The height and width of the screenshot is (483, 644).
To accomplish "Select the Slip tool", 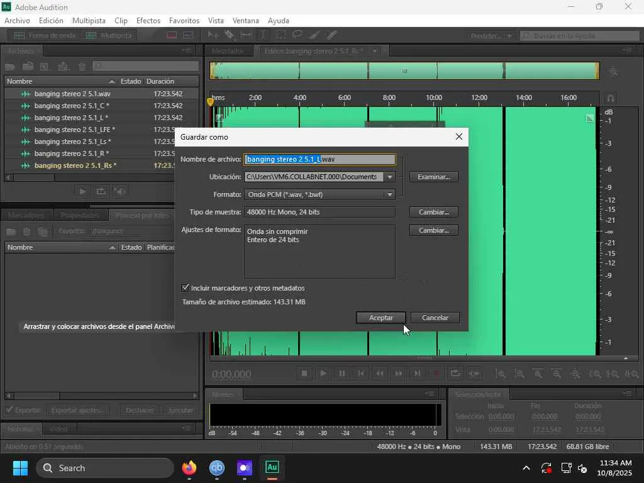I will [246, 35].
